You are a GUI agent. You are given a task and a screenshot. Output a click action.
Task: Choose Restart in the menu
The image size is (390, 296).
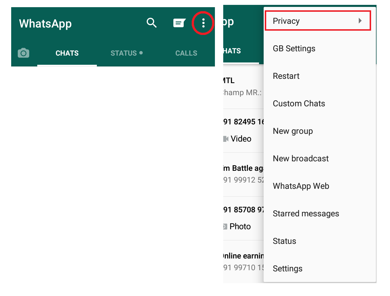(x=320, y=76)
